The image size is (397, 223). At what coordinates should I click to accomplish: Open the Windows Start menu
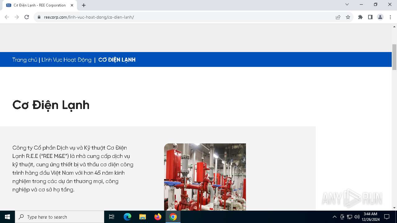(7, 217)
